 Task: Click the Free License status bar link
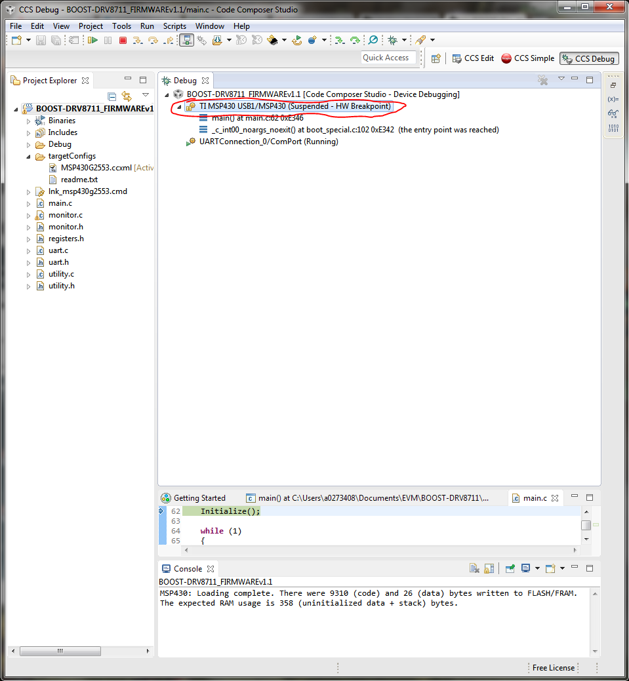554,668
